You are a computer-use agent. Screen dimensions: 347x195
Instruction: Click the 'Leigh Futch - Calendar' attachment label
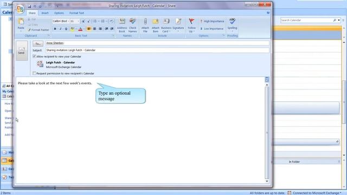(x=60, y=63)
